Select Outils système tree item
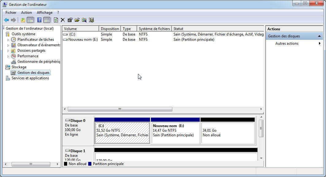The image size is (326, 177). pyautogui.click(x=24, y=34)
